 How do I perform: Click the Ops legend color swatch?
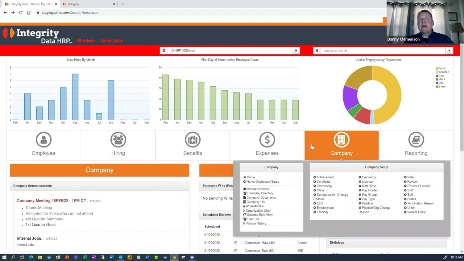(x=437, y=83)
